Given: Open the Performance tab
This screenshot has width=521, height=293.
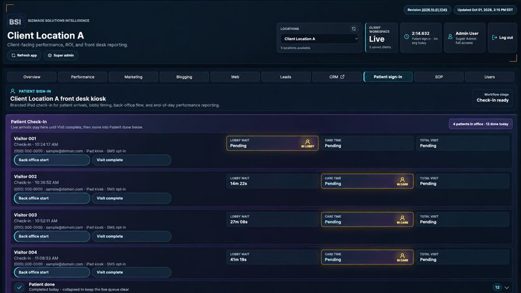Looking at the screenshot, I should [x=82, y=77].
